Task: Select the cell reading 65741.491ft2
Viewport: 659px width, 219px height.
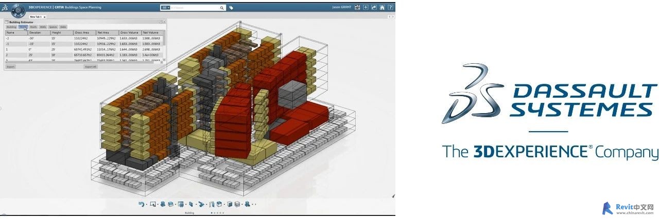Action: coord(84,49)
